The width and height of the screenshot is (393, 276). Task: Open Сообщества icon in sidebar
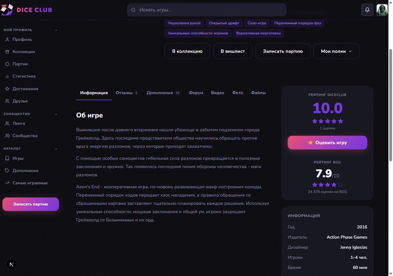click(x=7, y=136)
